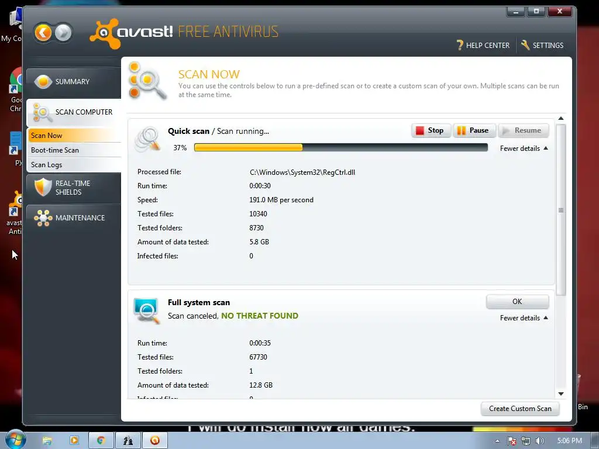Open the Help Center question mark icon

tap(460, 46)
